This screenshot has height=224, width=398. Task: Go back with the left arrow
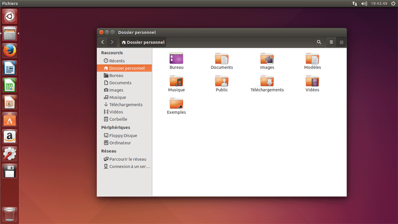click(x=102, y=42)
